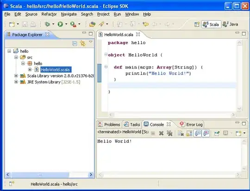The height and width of the screenshot is (191, 250).
Task: Click the green Run button in toolbar
Action: tap(60, 24)
